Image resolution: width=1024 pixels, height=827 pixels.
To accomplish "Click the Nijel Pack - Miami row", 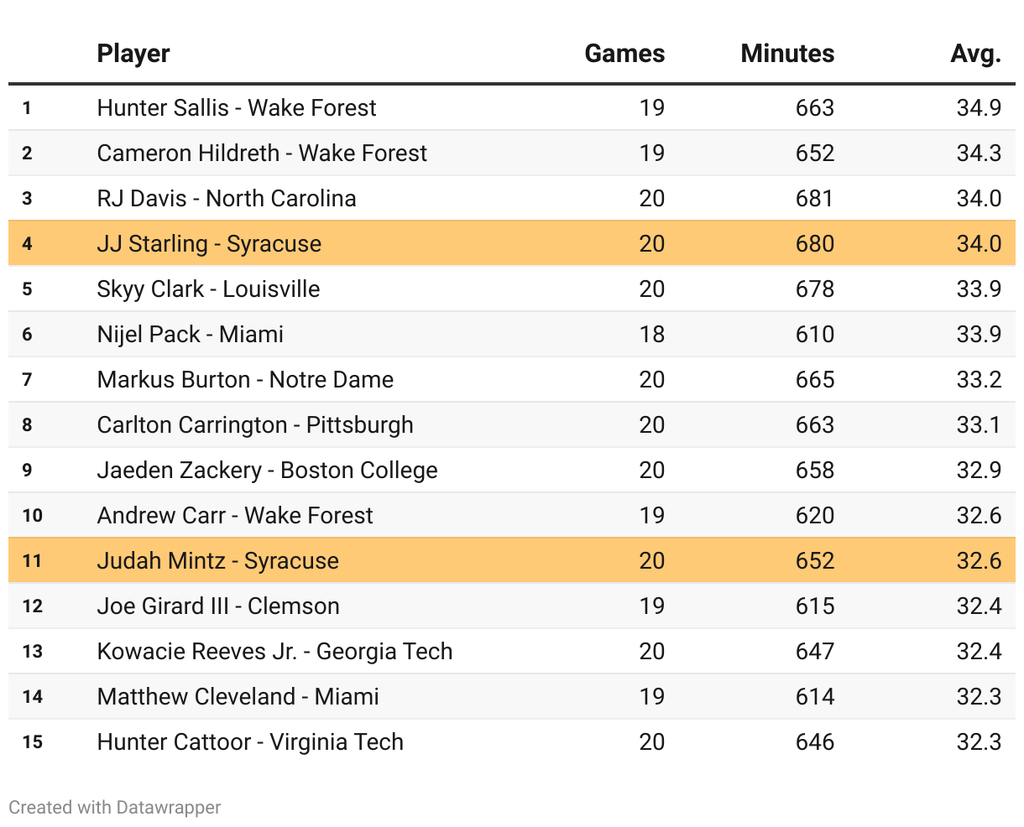I will pos(191,335).
